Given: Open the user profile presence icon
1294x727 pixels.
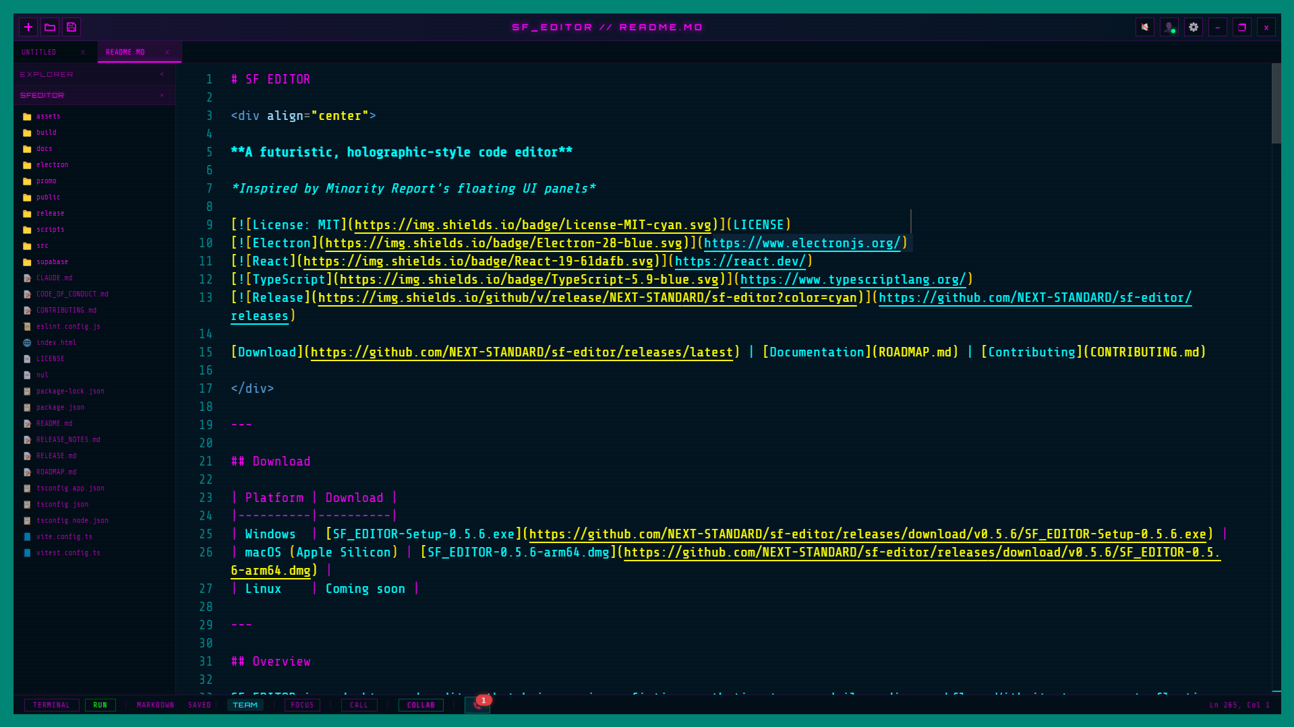Looking at the screenshot, I should (x=1169, y=27).
